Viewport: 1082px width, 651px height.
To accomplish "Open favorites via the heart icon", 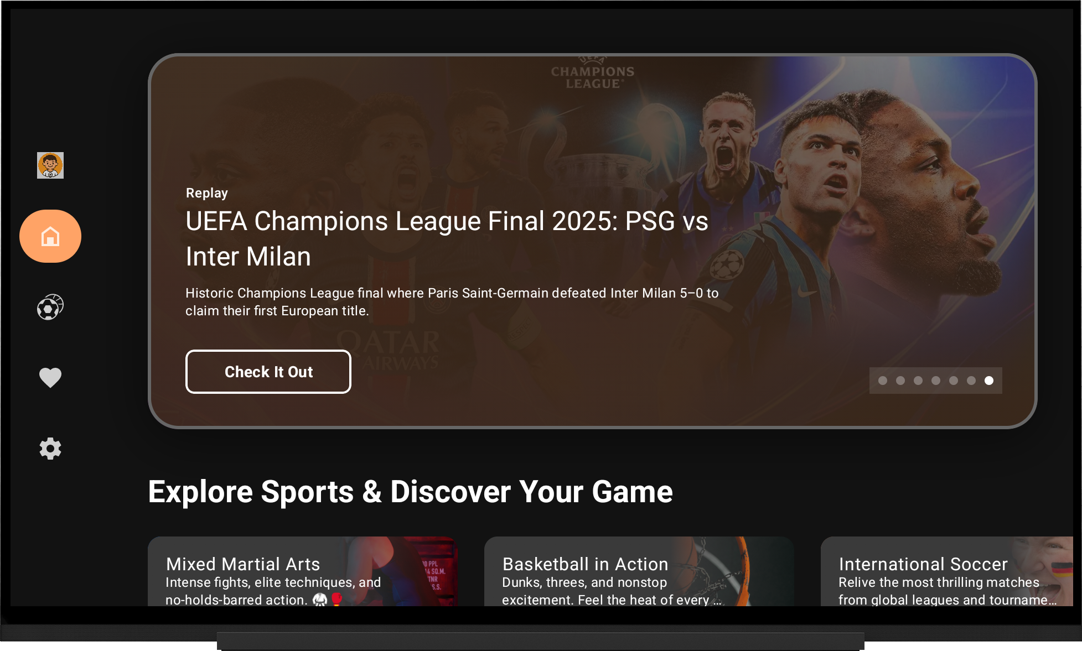I will click(x=50, y=378).
